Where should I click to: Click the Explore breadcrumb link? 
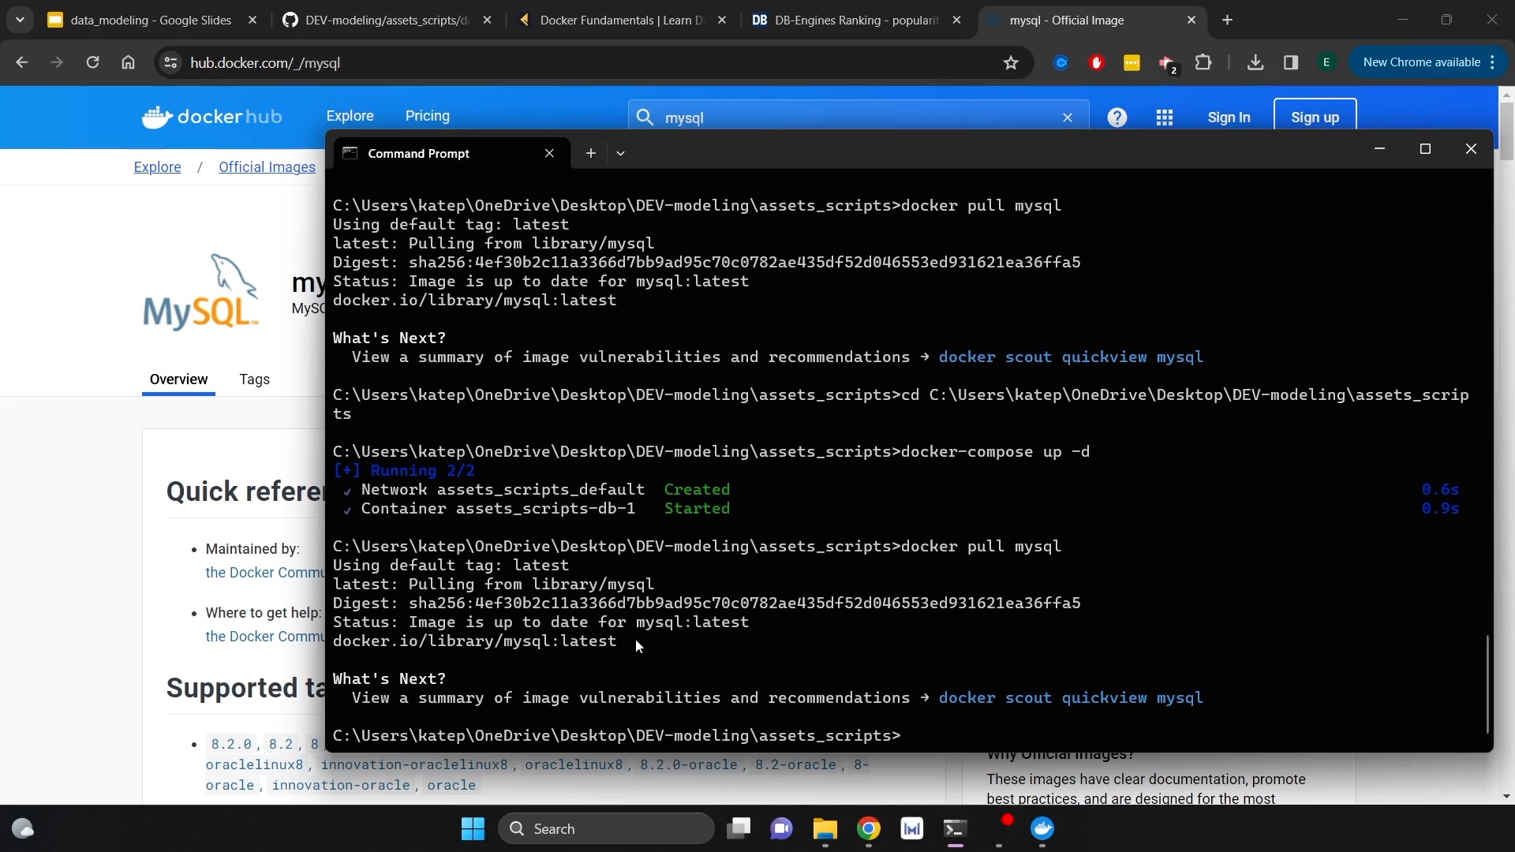coord(157,167)
